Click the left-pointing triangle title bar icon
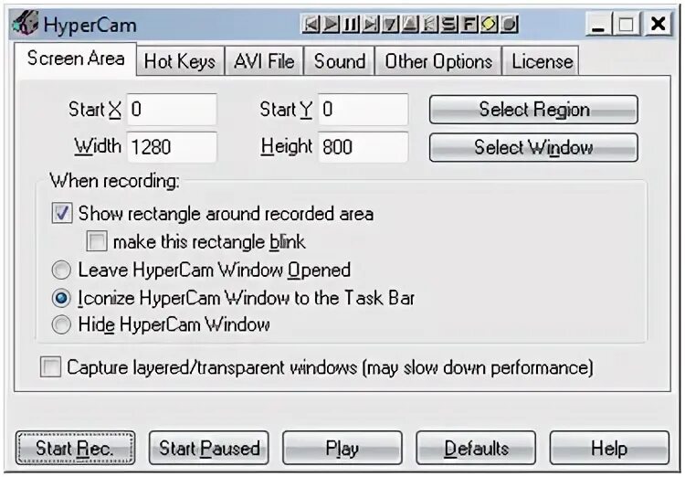 (x=311, y=25)
